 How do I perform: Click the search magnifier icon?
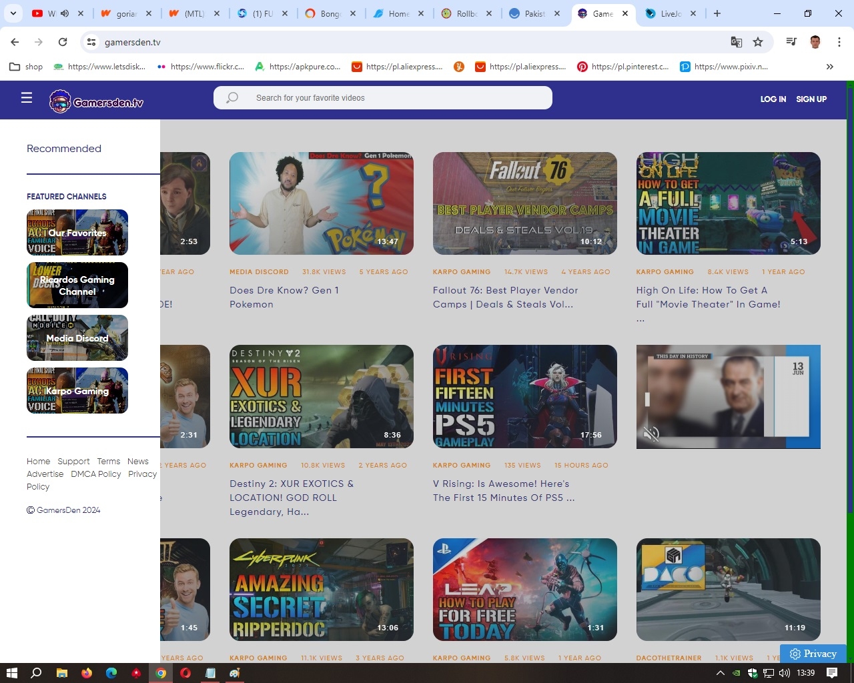[x=232, y=97]
